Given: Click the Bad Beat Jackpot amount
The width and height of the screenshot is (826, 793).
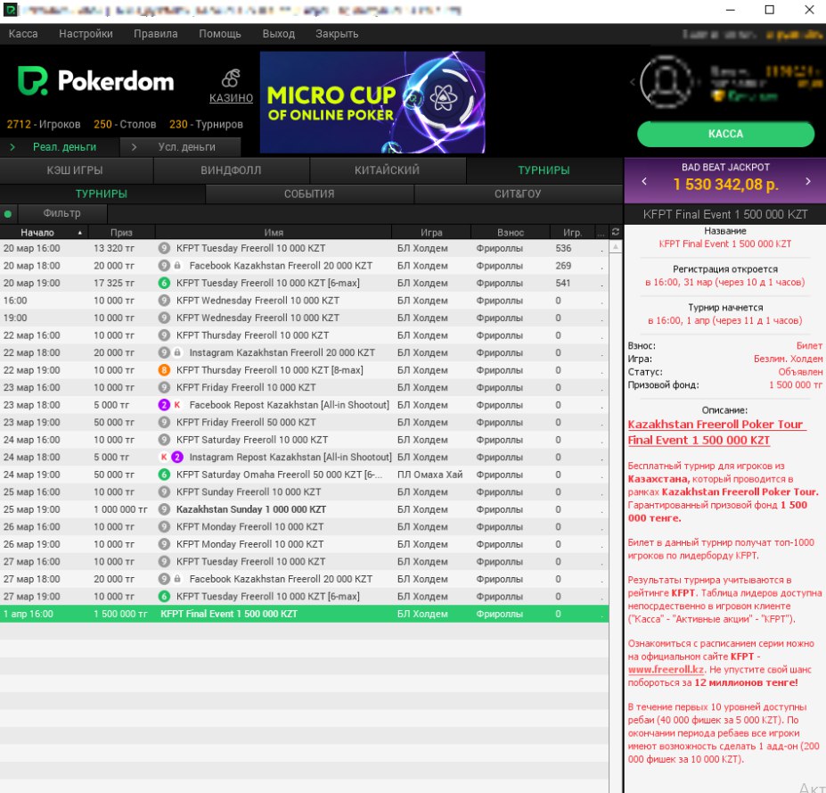Looking at the screenshot, I should pyautogui.click(x=726, y=185).
